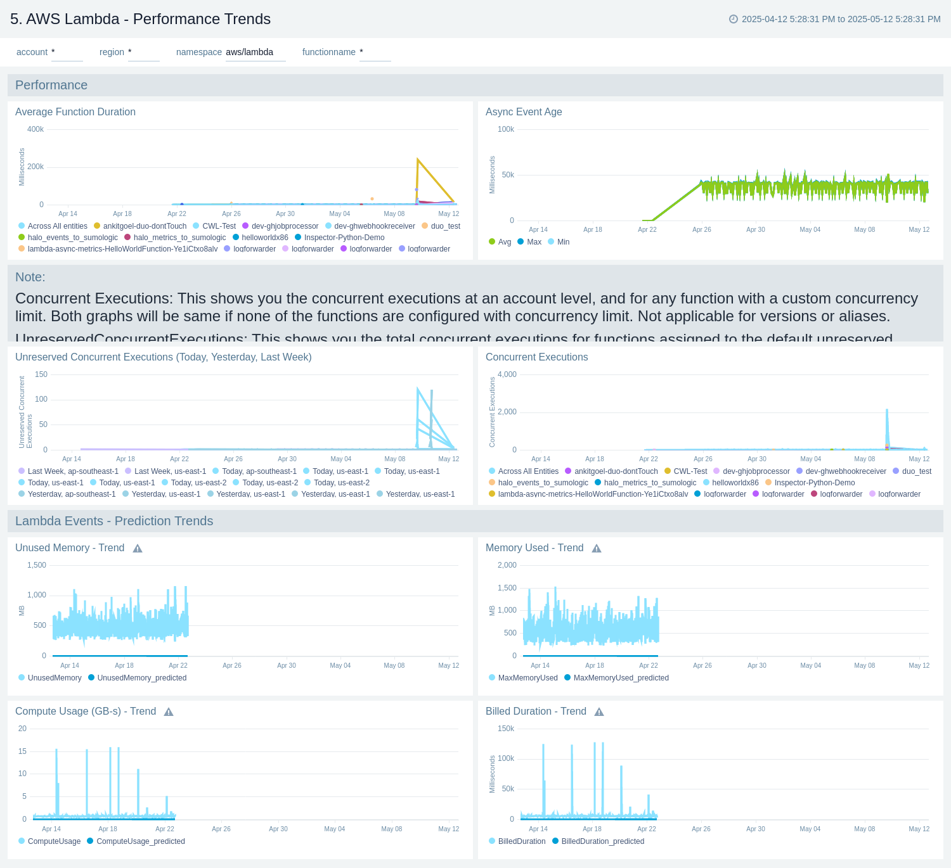Click the warning icon on Unused Memory - Trend
The image size is (951, 868).
coord(137,548)
